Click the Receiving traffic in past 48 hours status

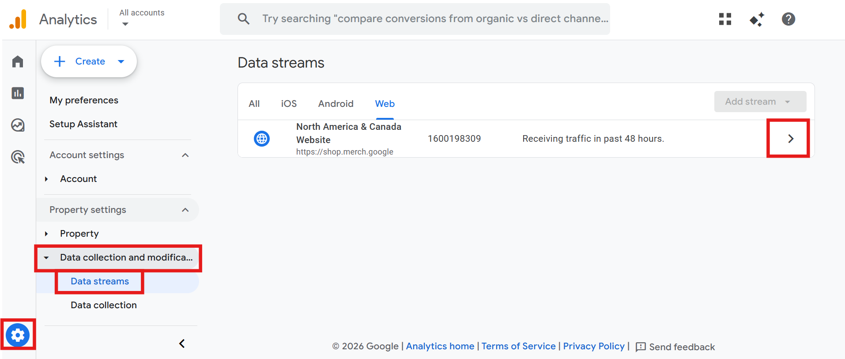(593, 139)
